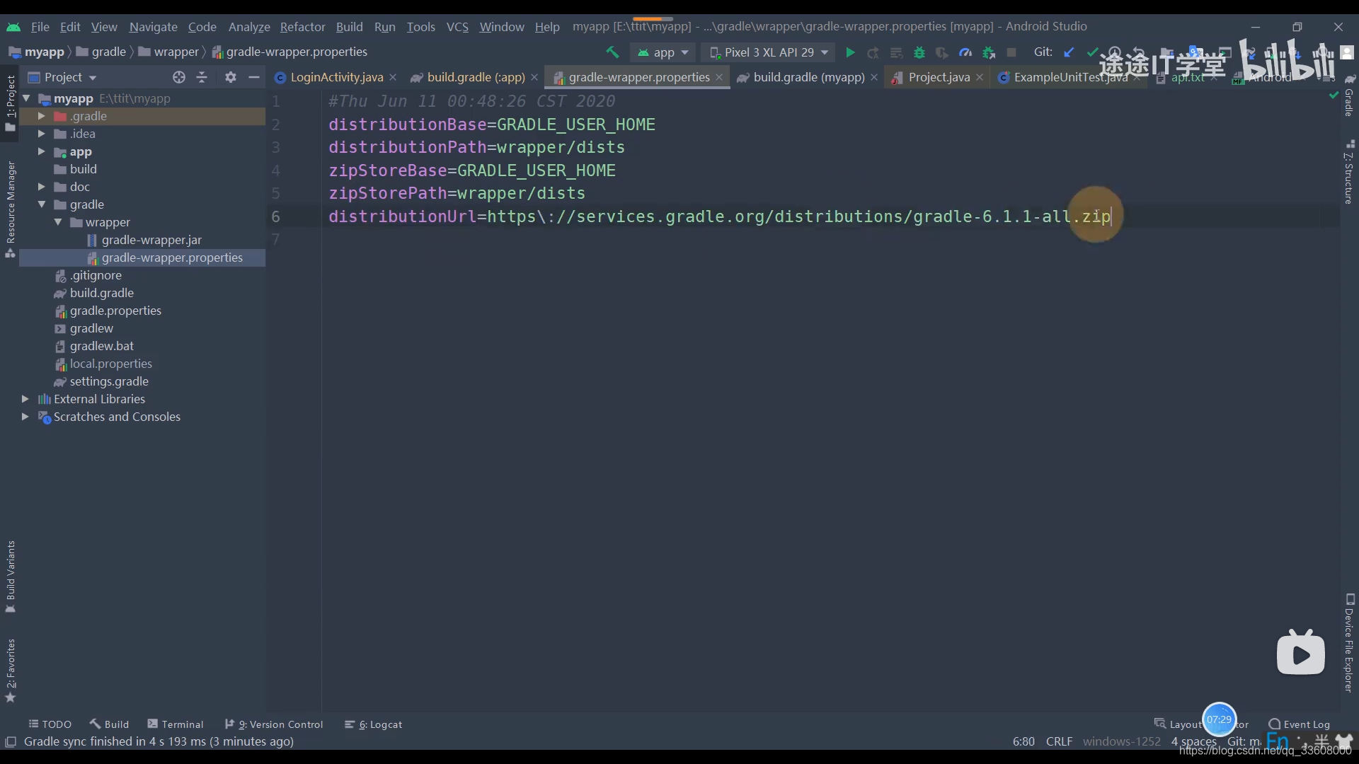This screenshot has height=764, width=1359.
Task: Click the CRLF line separator in status bar
Action: (x=1059, y=741)
